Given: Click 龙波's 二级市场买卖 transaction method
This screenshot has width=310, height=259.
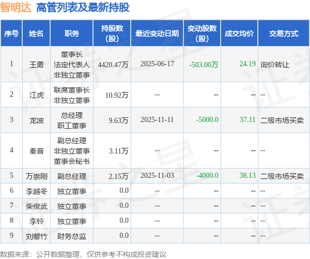Looking at the screenshot, I should coord(282,120).
